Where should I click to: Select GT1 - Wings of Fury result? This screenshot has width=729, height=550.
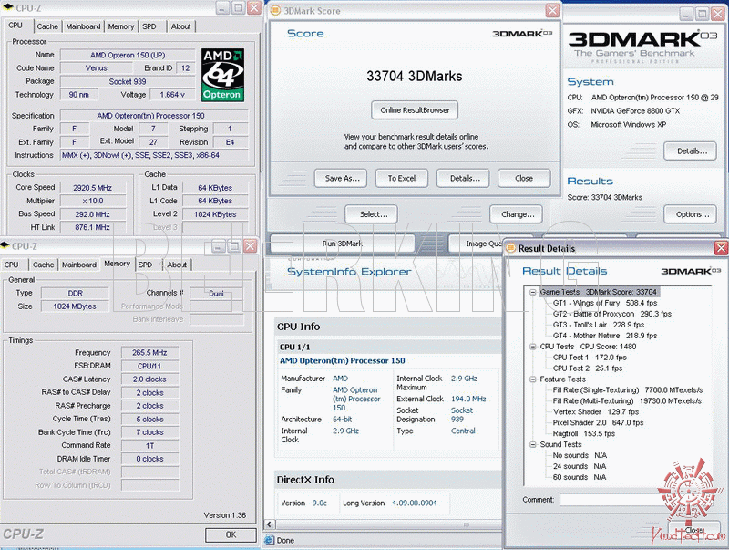click(605, 303)
